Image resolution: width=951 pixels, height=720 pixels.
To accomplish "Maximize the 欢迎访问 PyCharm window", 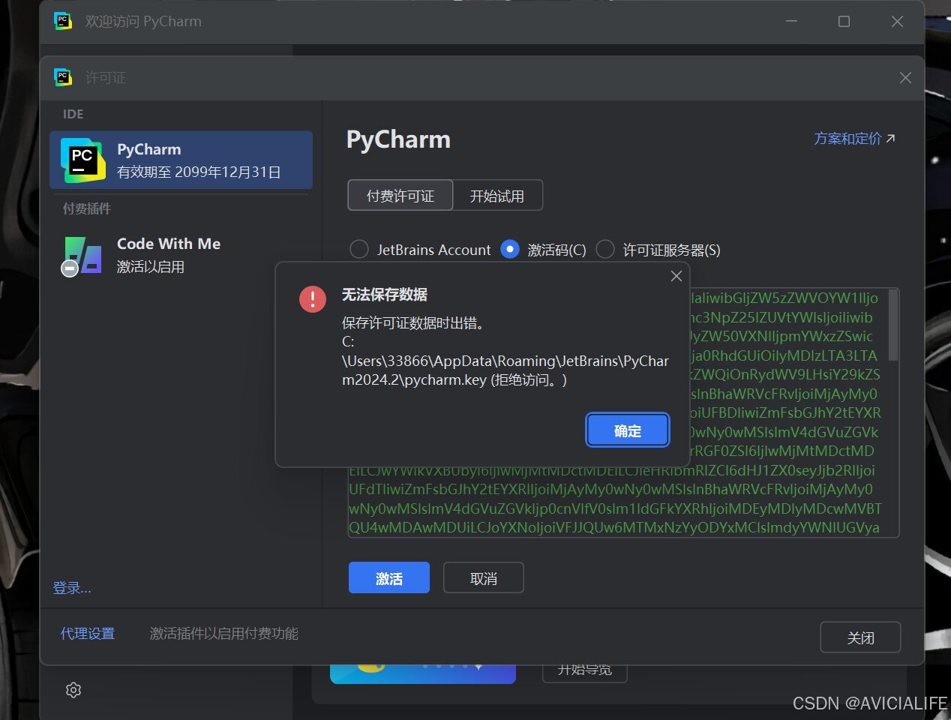I will [844, 21].
